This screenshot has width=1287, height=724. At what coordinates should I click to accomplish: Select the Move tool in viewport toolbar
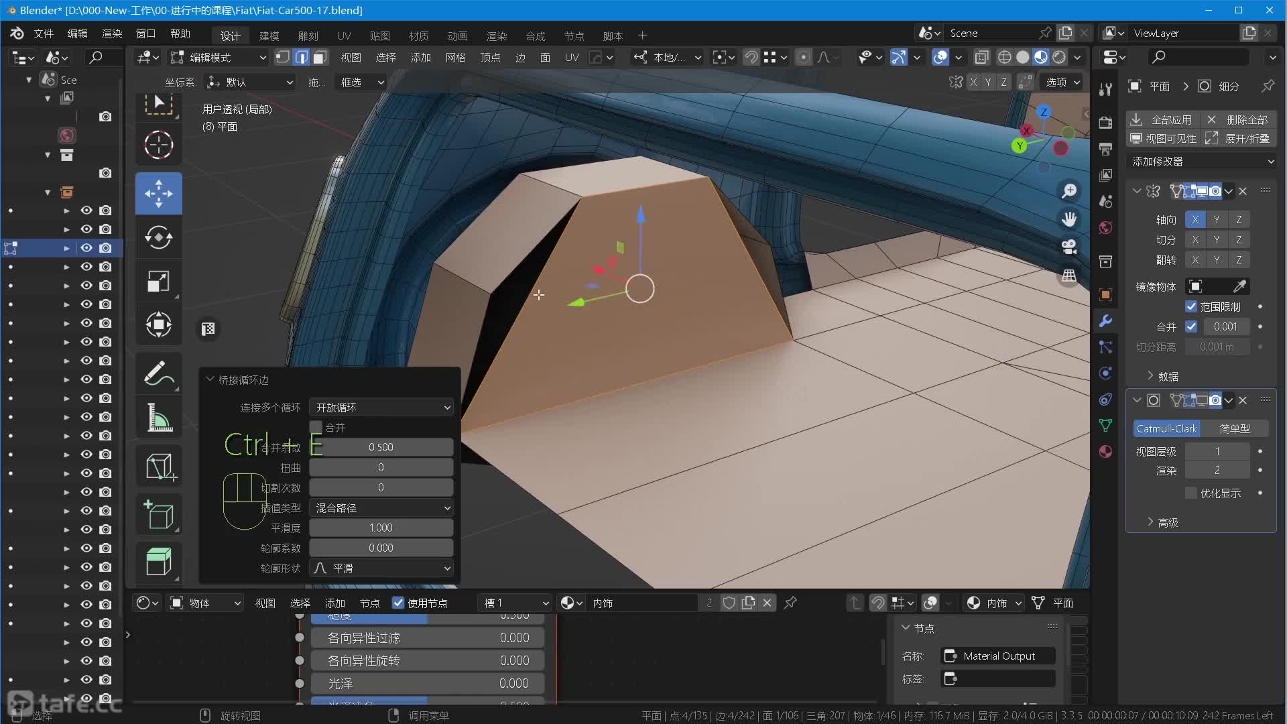pyautogui.click(x=158, y=194)
